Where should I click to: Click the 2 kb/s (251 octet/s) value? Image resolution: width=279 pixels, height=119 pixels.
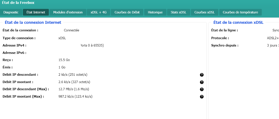click(73, 75)
